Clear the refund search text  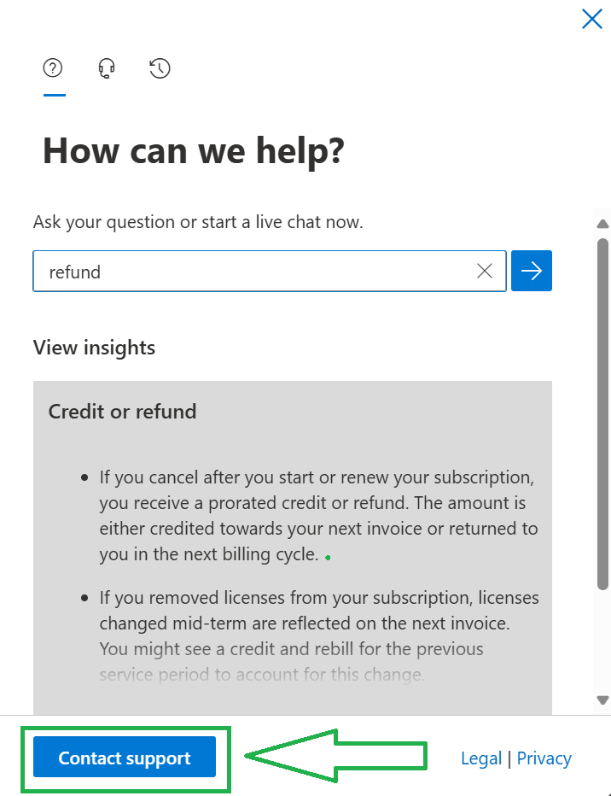485,271
